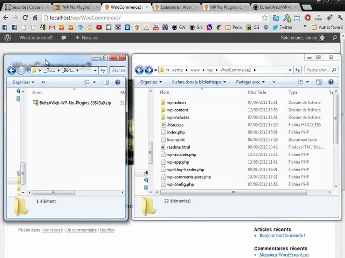Open the Non classé category link
345x258 pixels.
pyautogui.click(x=52, y=230)
